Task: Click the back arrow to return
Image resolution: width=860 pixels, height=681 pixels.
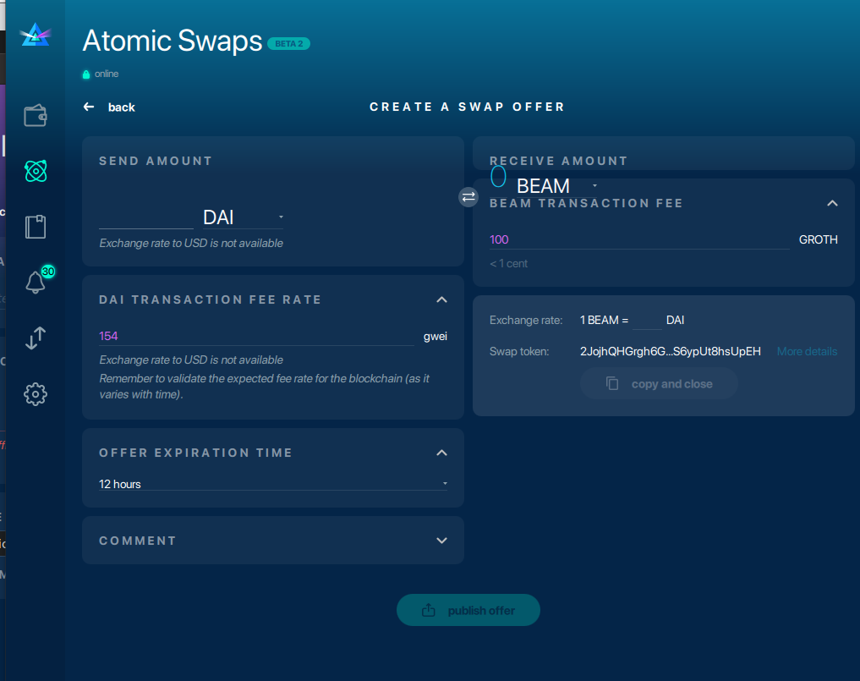Action: (88, 107)
